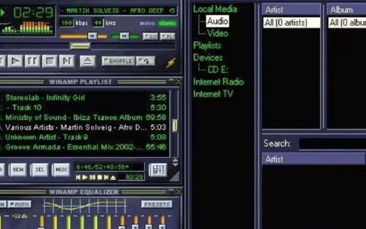Click playlist mini next track icon
The width and height of the screenshot is (366, 229).
point(106,177)
